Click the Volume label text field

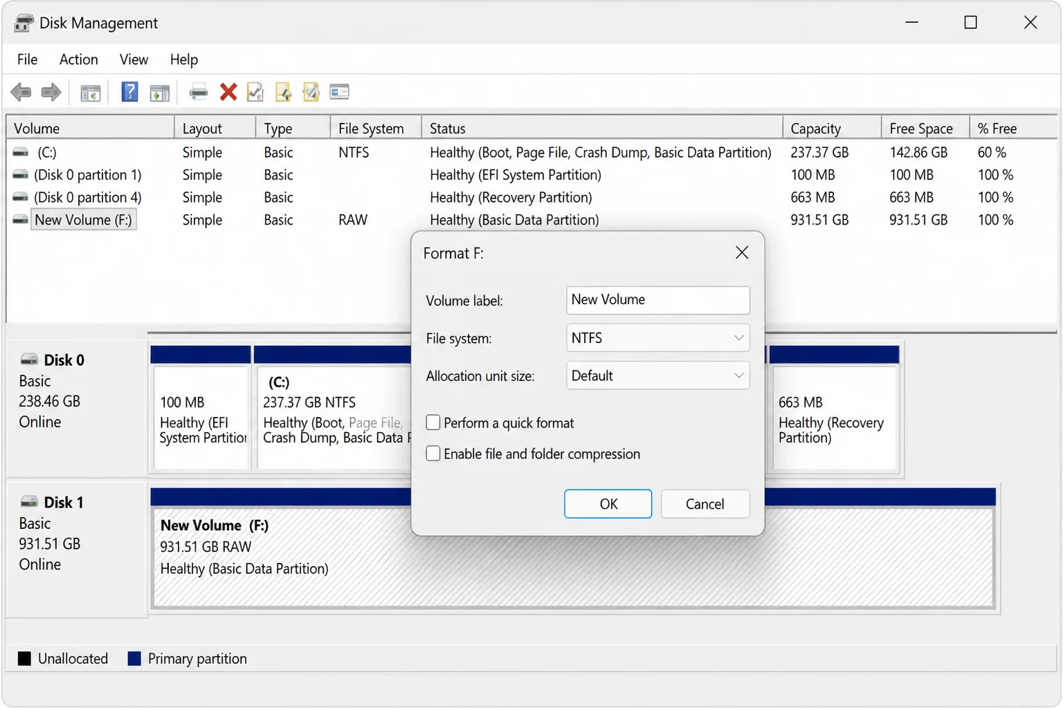(x=657, y=300)
